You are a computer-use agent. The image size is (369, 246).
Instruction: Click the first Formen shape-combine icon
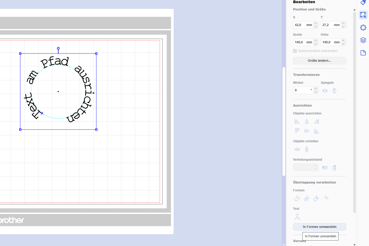(297, 198)
